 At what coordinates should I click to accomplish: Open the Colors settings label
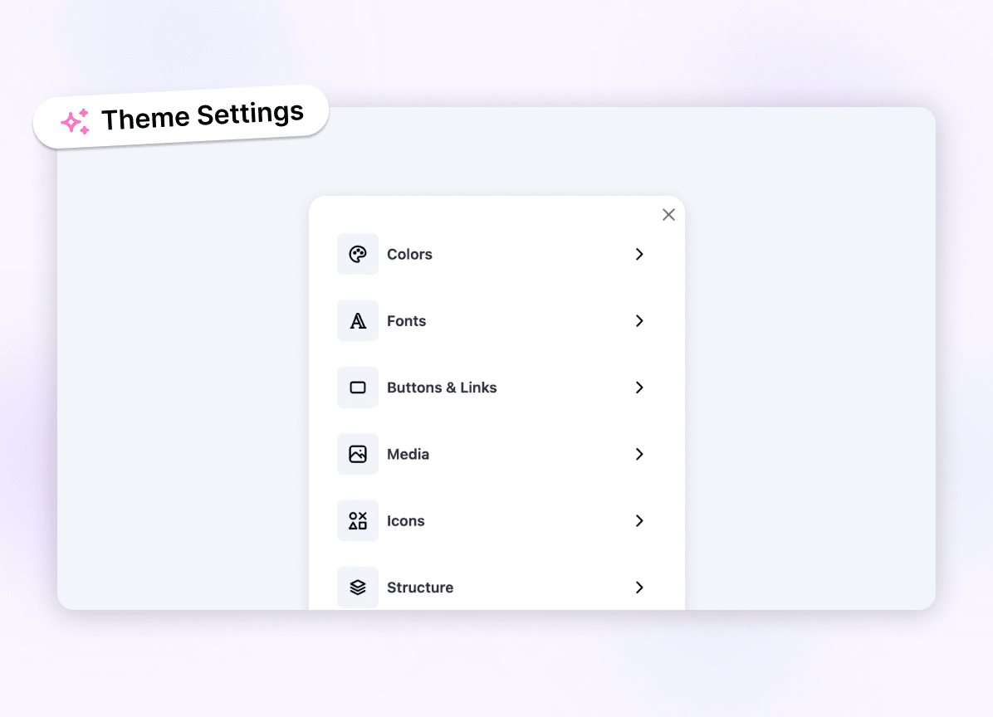coord(409,255)
